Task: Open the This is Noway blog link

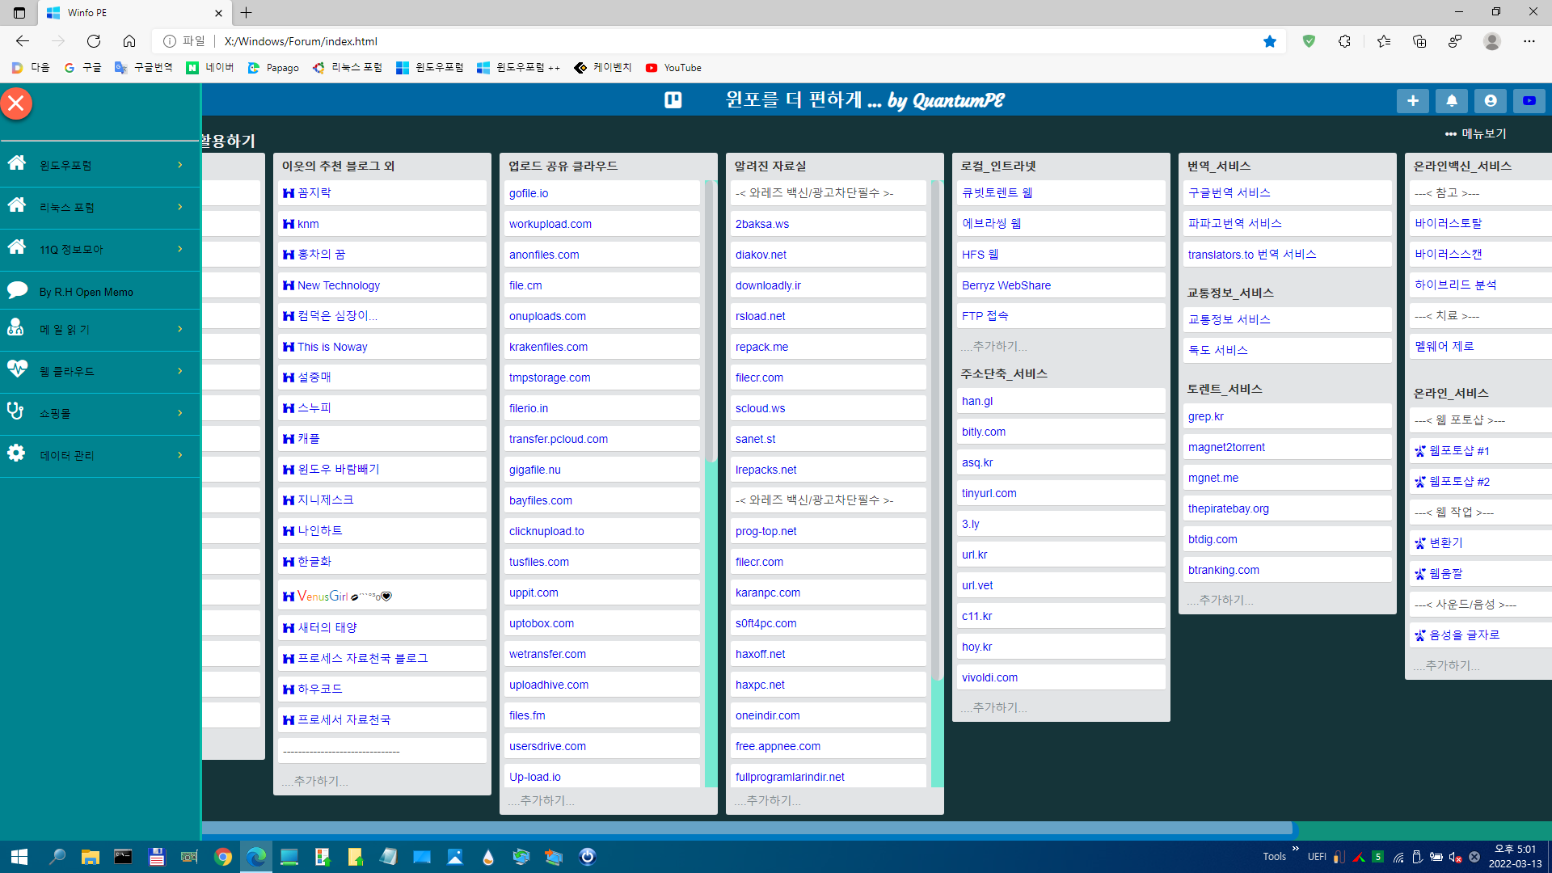Action: (332, 347)
